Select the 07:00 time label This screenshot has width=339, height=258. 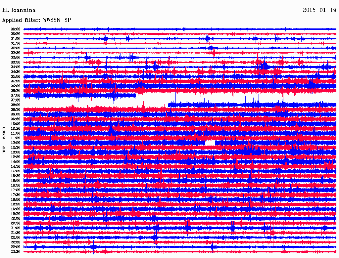tap(16, 95)
